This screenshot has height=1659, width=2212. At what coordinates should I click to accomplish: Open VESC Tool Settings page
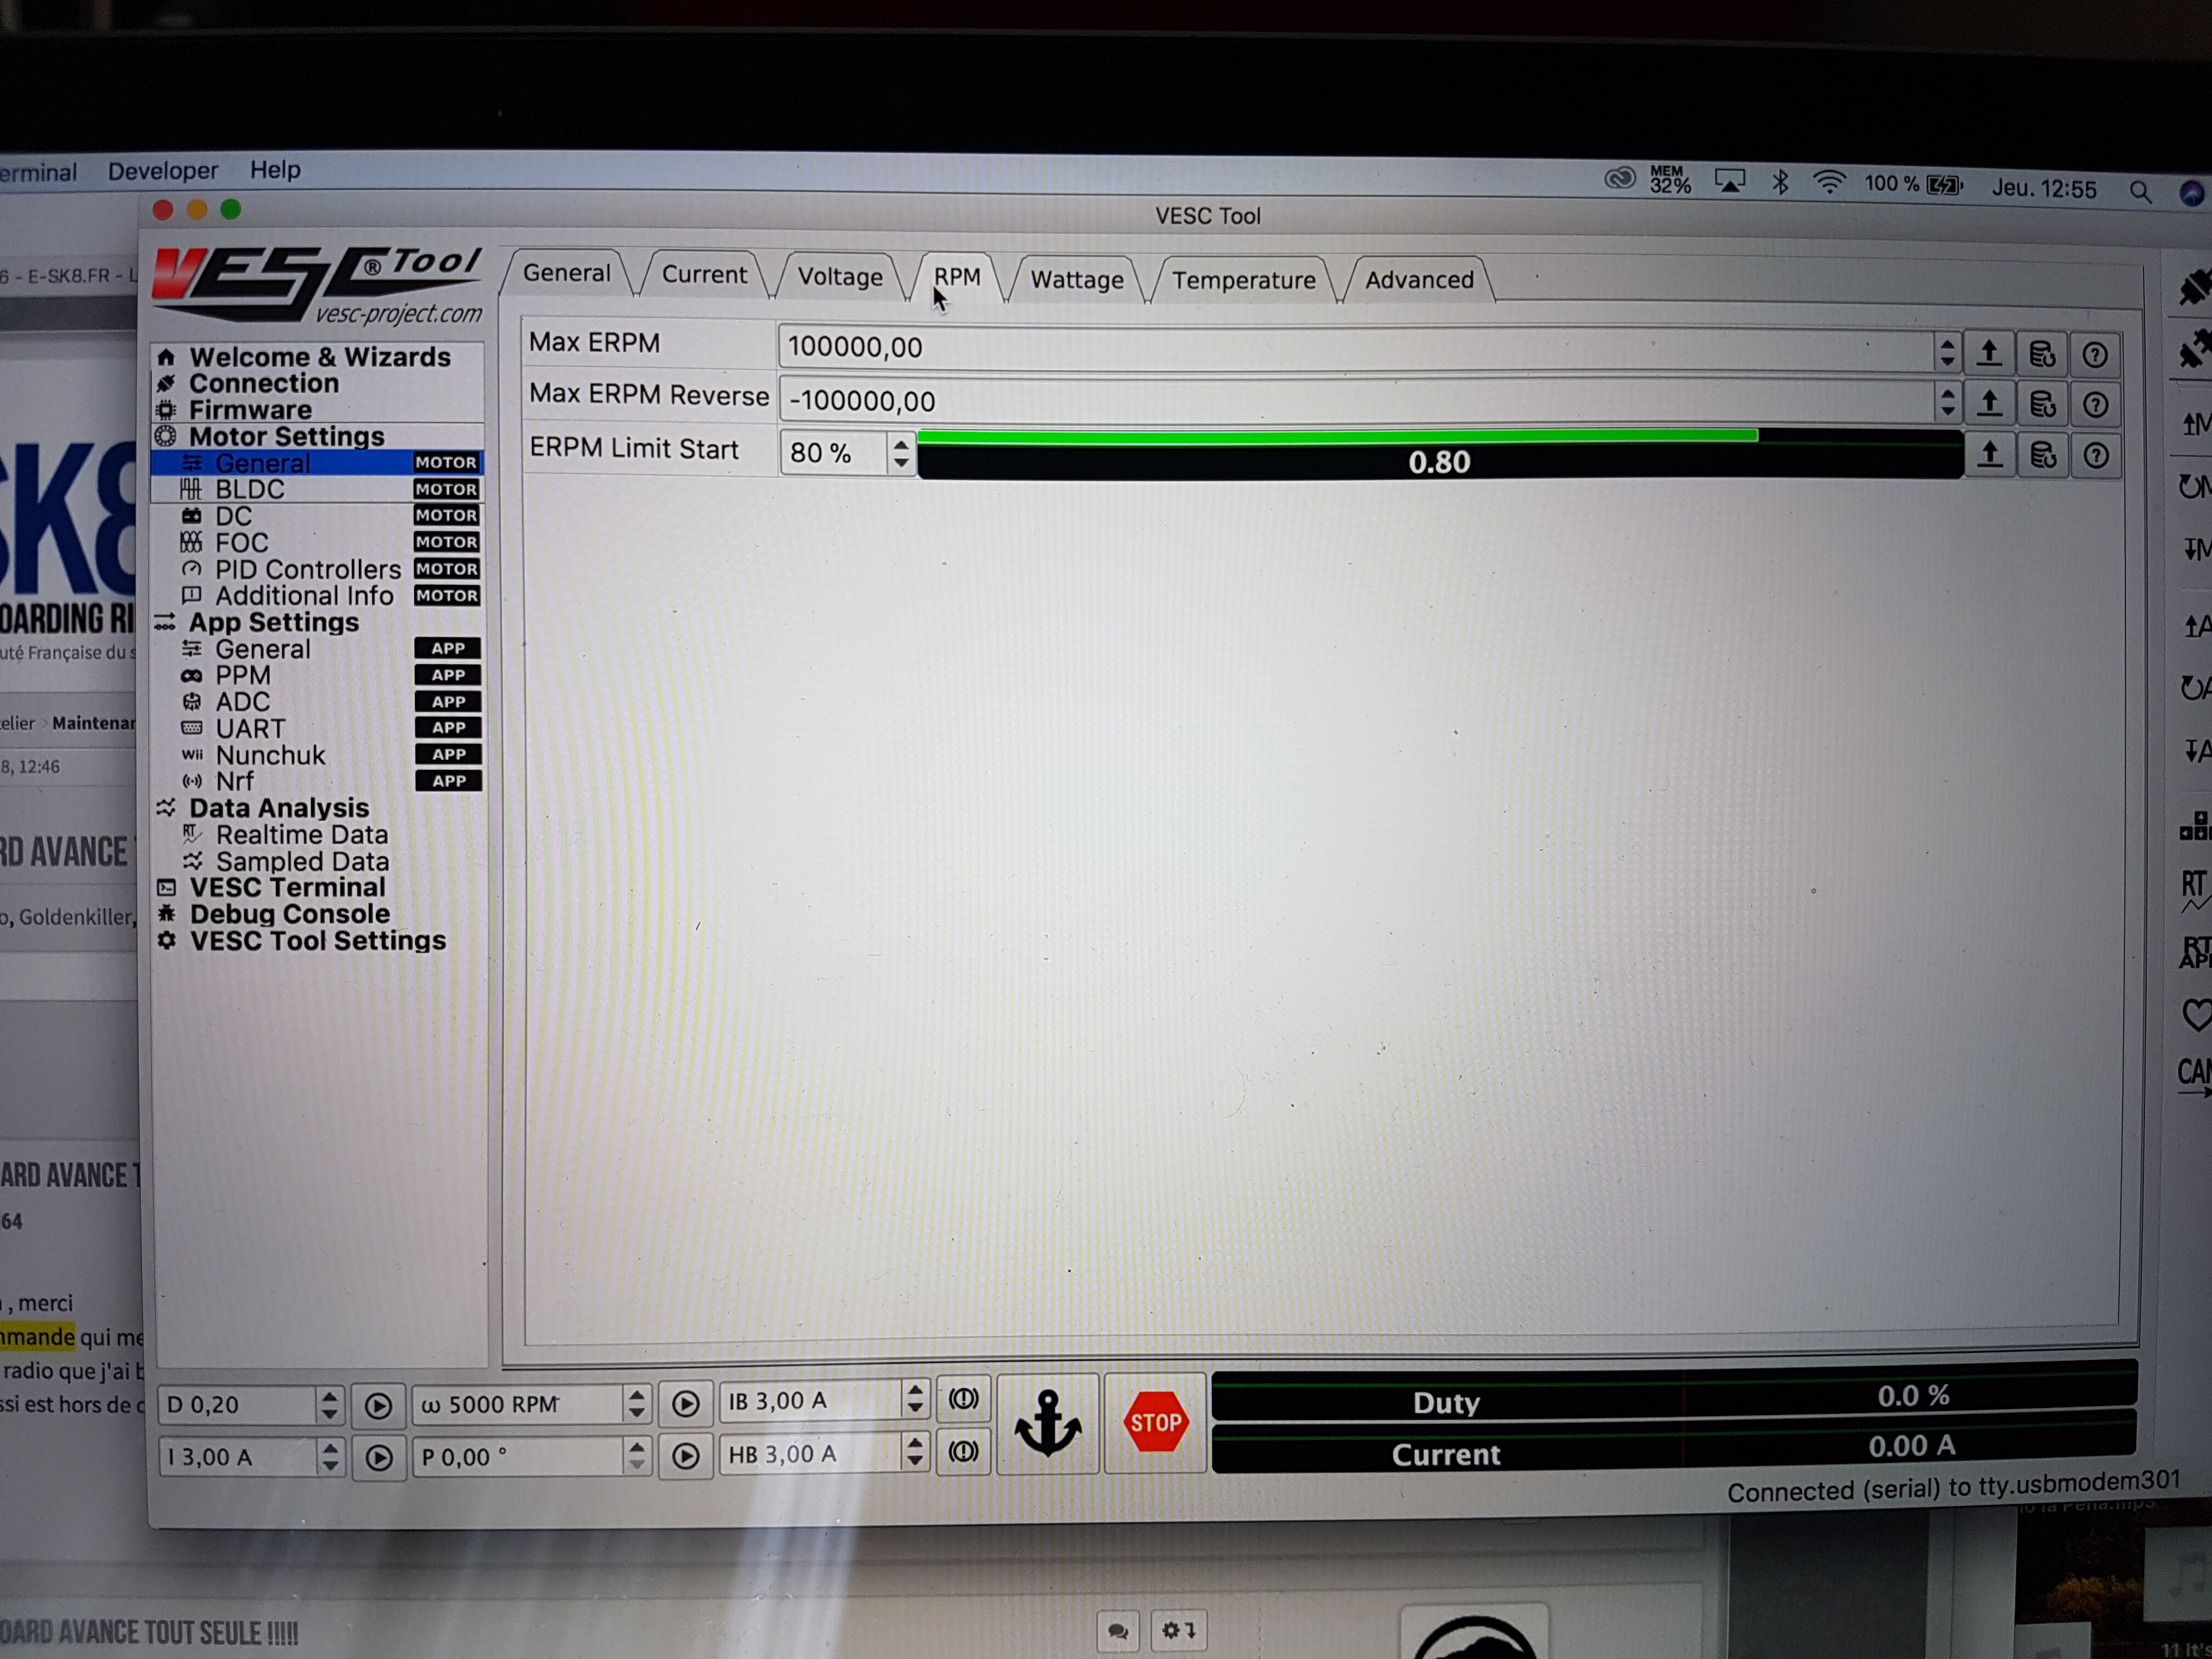(x=317, y=941)
